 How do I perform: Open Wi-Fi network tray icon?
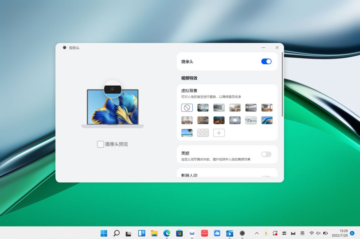[x=312, y=233]
